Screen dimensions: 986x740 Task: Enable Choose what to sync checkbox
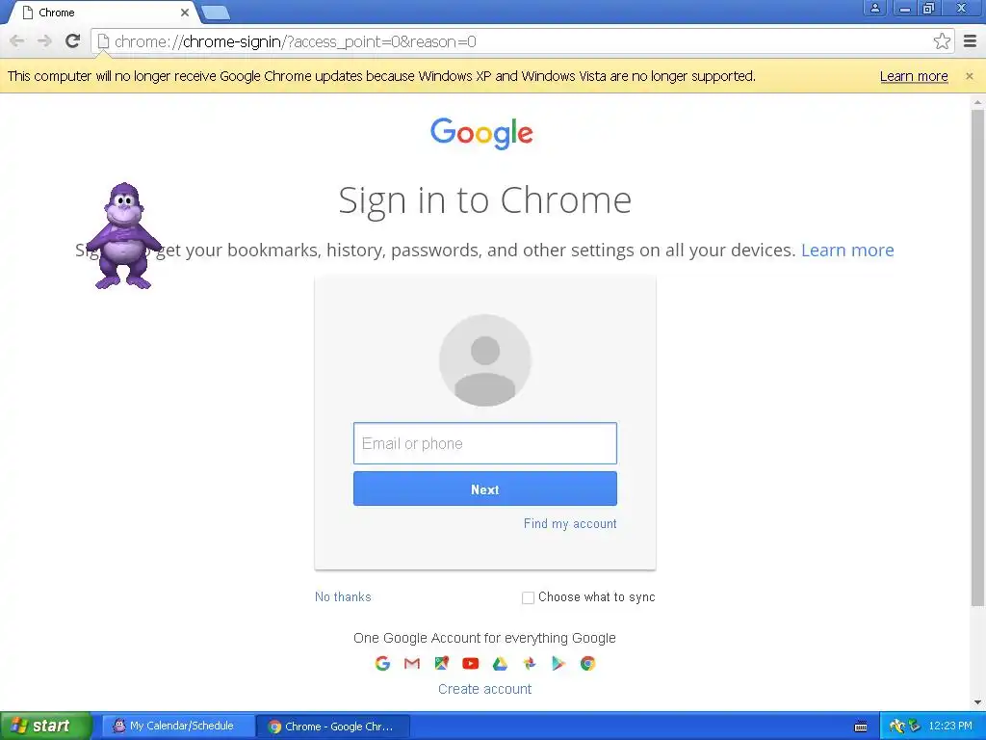pyautogui.click(x=529, y=597)
